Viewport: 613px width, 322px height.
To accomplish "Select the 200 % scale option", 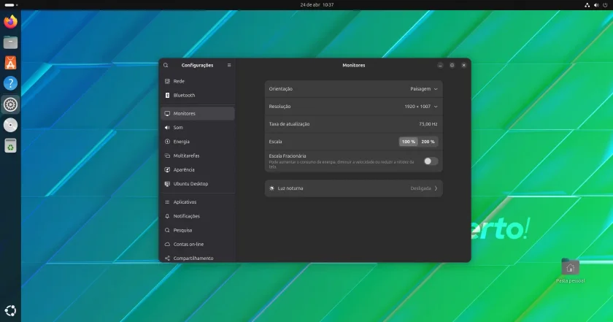I will pos(428,142).
